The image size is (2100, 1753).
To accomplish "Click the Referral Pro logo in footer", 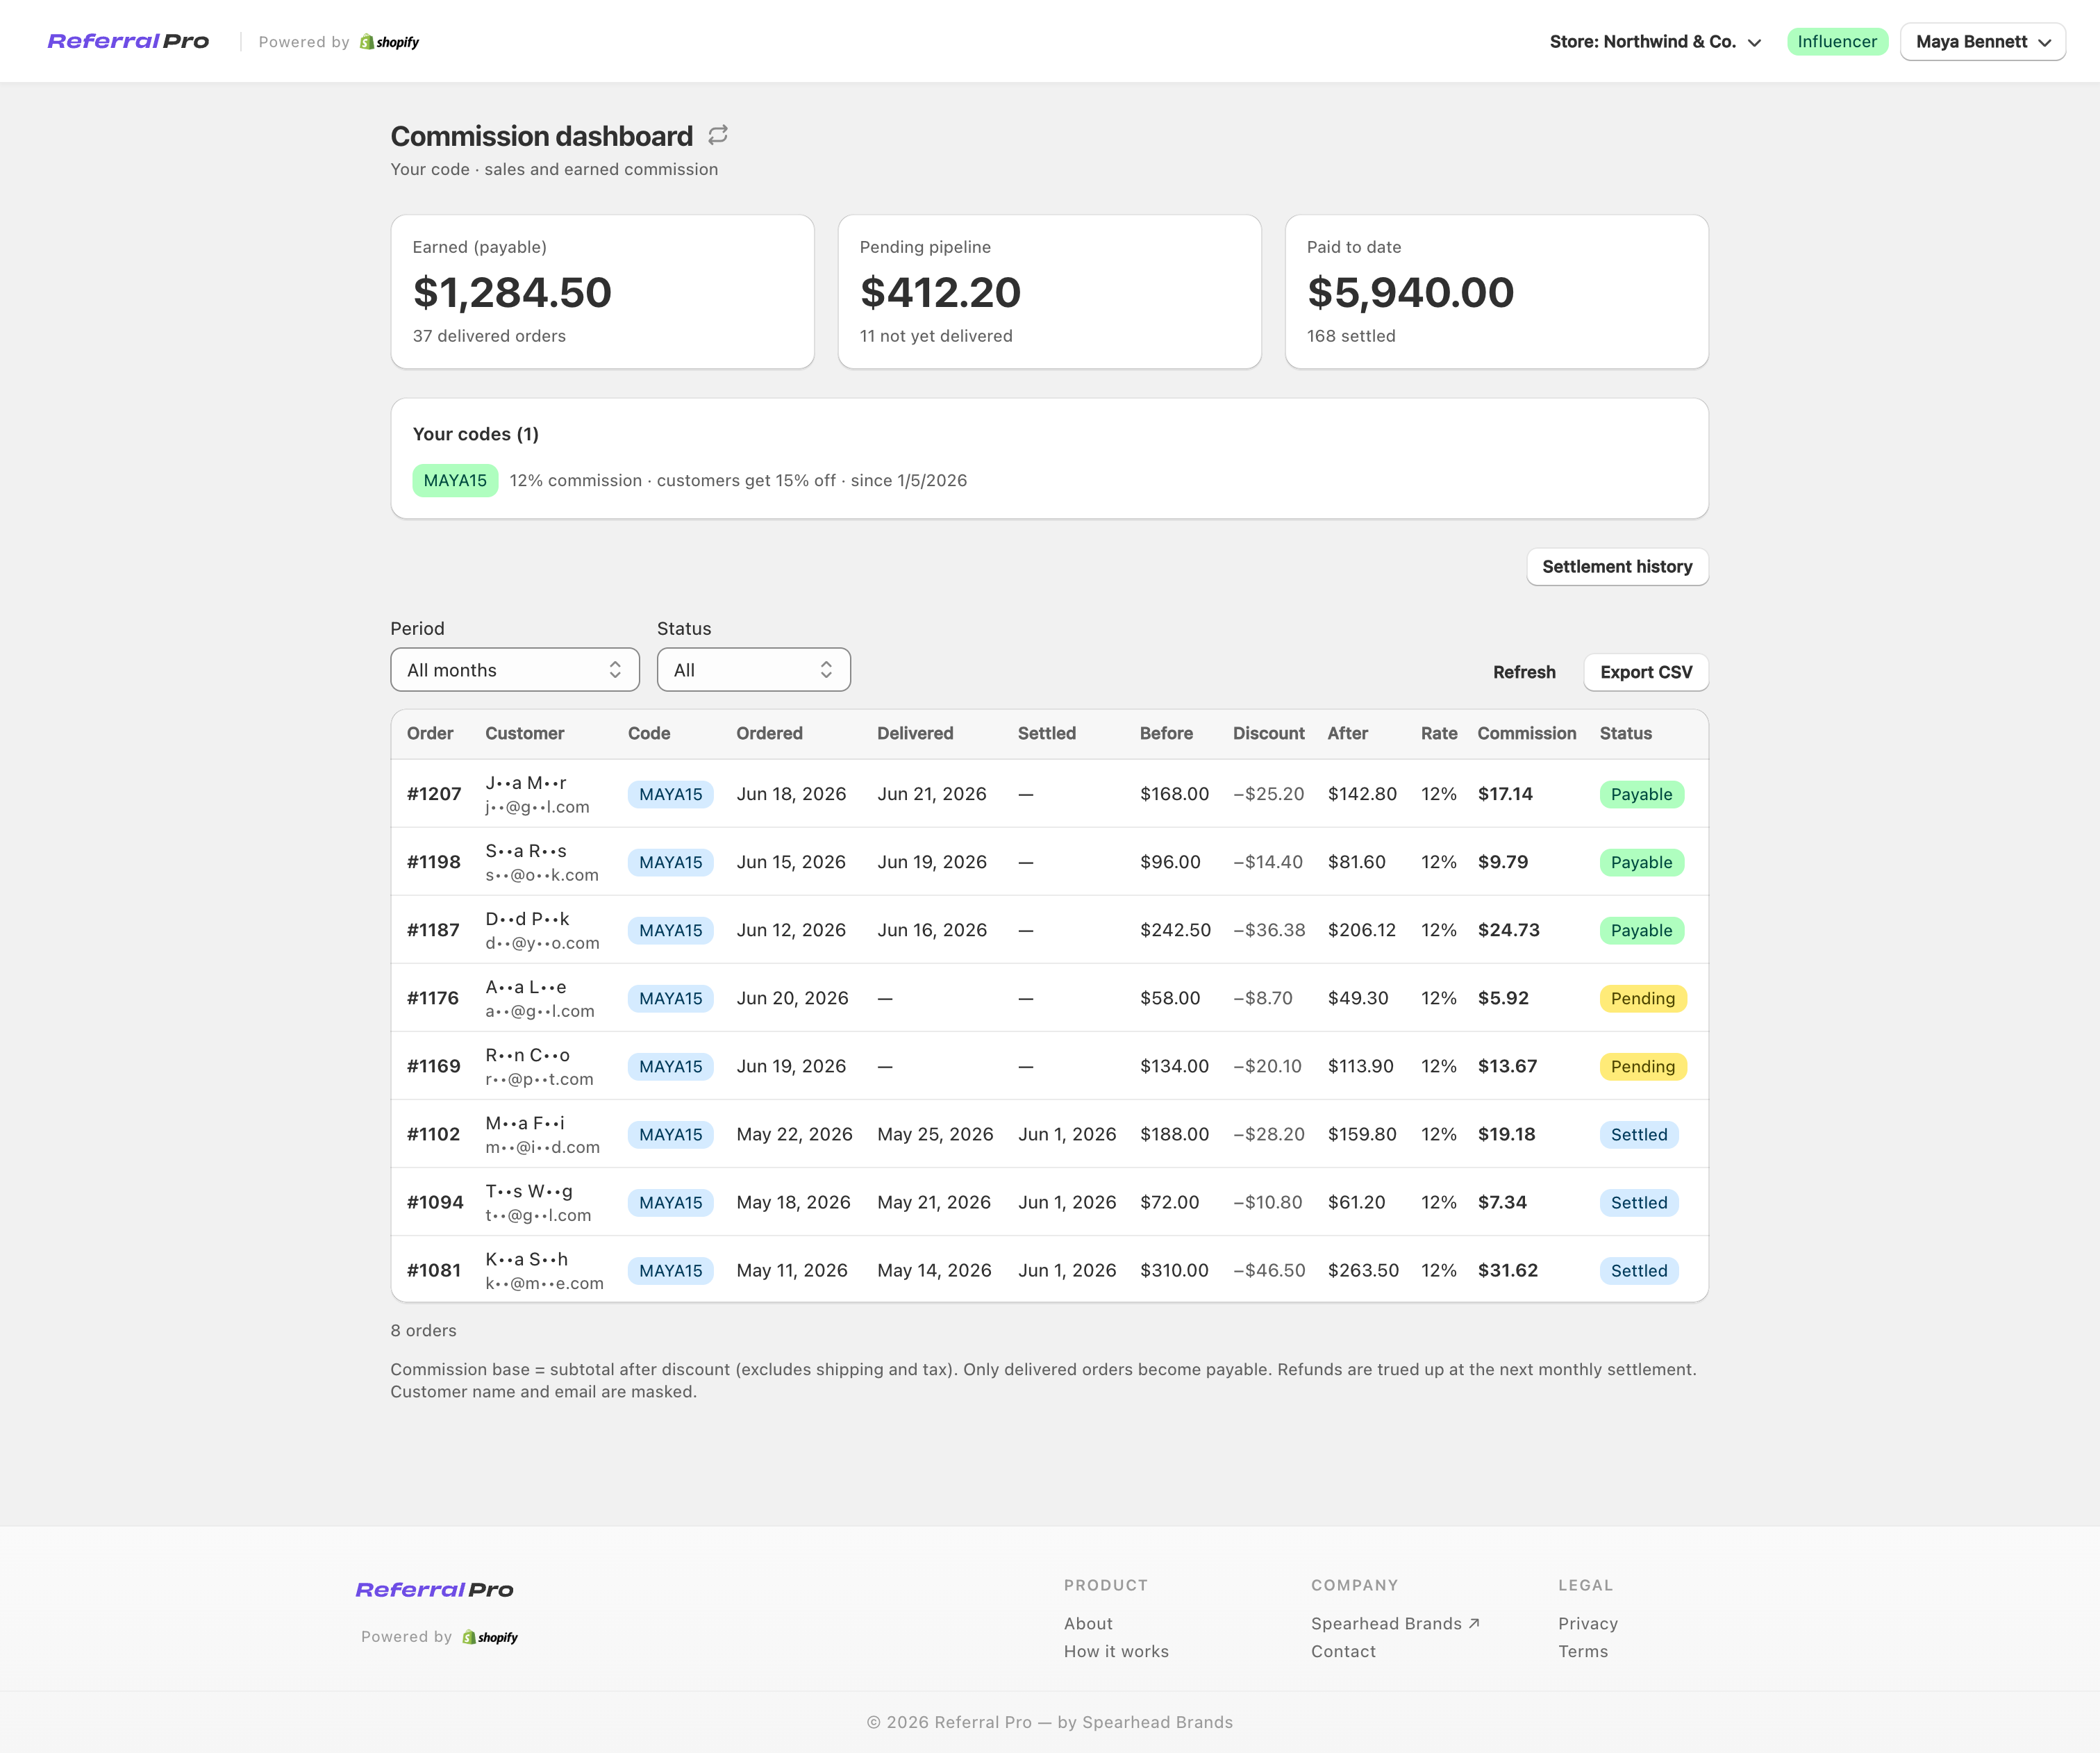I will pos(434,1590).
